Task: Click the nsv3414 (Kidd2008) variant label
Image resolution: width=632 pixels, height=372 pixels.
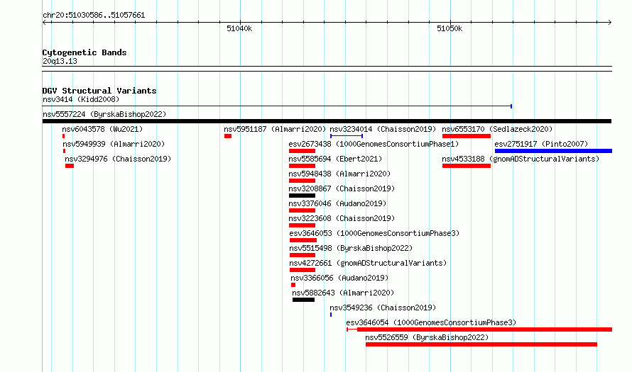Action: [81, 99]
